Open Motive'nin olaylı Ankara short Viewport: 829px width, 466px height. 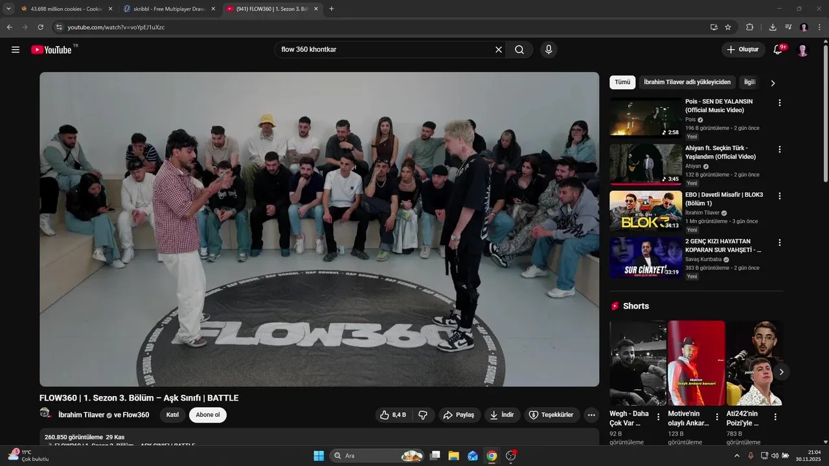point(696,363)
